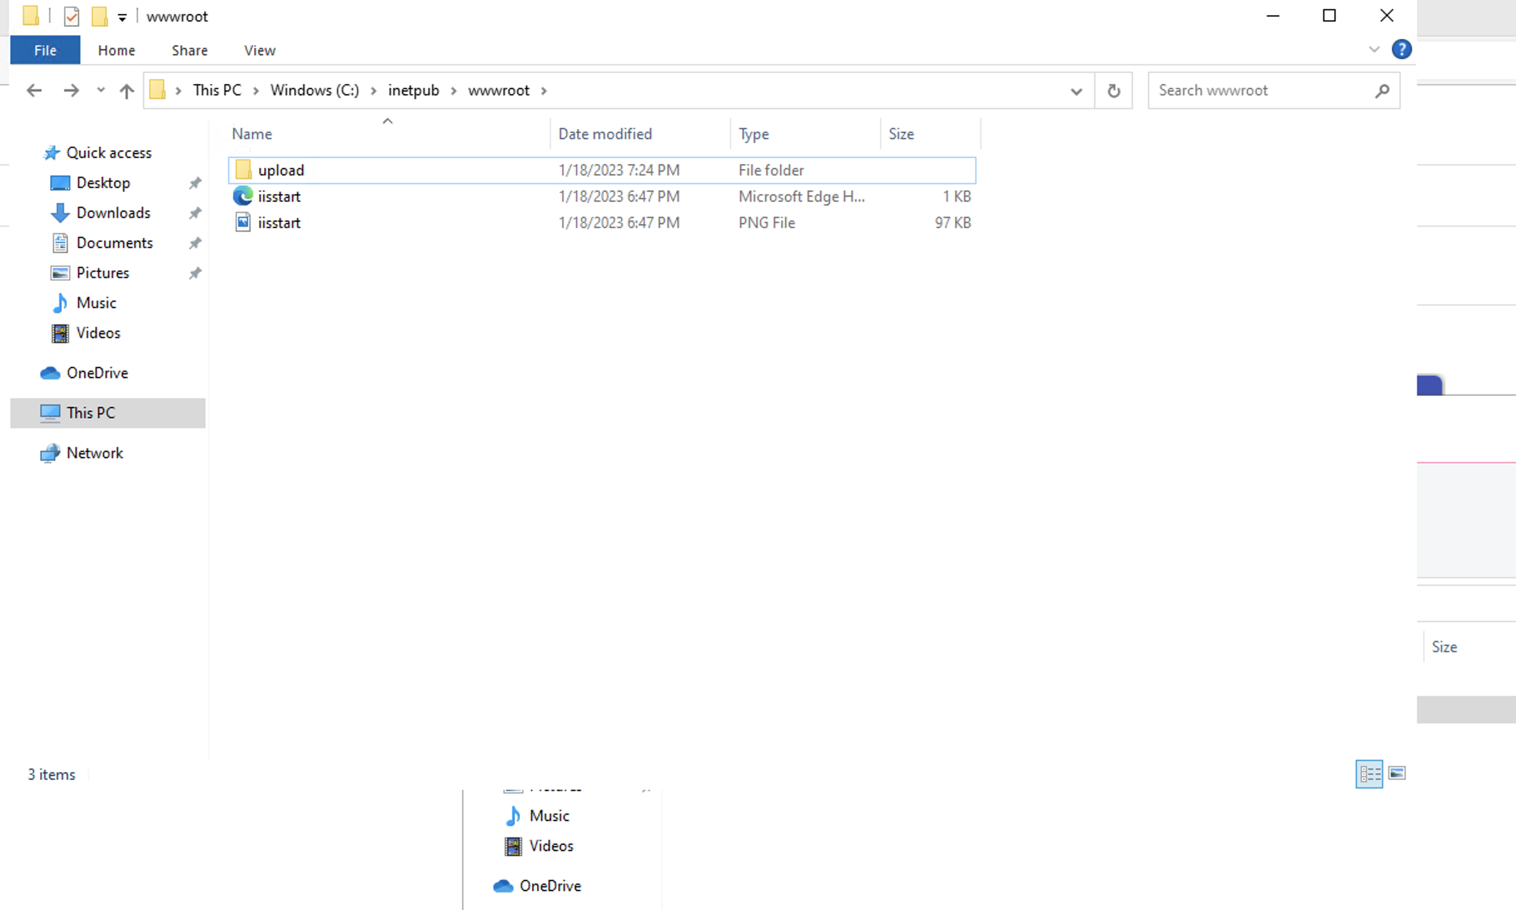1516x910 pixels.
Task: Open iisstart in Microsoft Edge
Action: point(279,196)
